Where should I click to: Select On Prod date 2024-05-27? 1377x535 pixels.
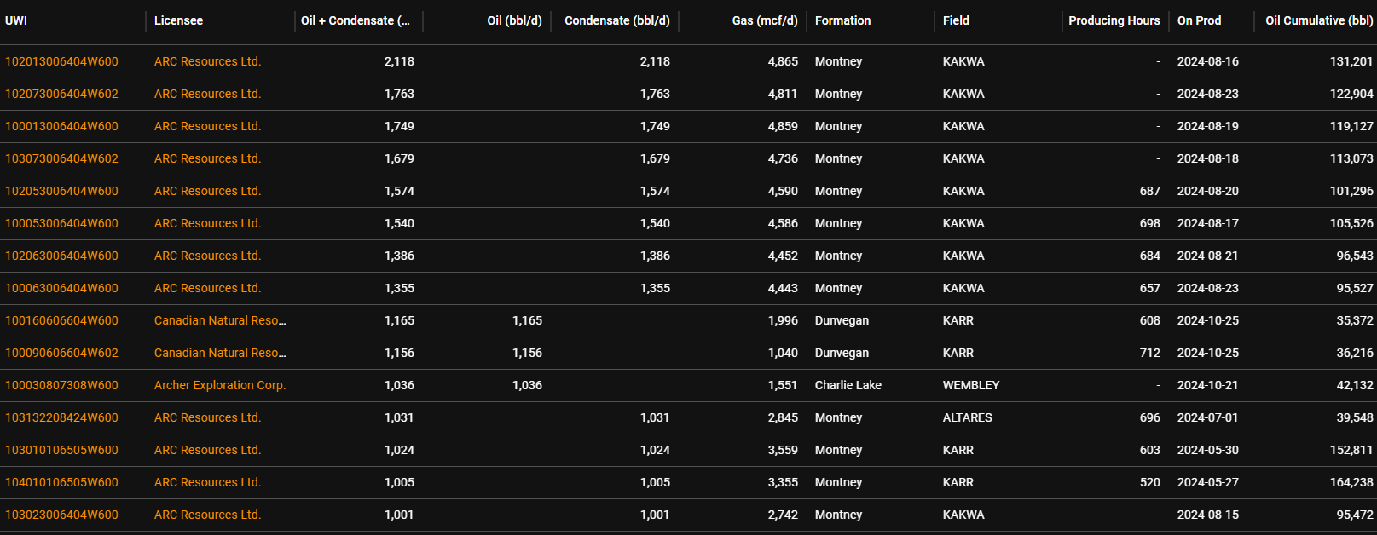1208,482
